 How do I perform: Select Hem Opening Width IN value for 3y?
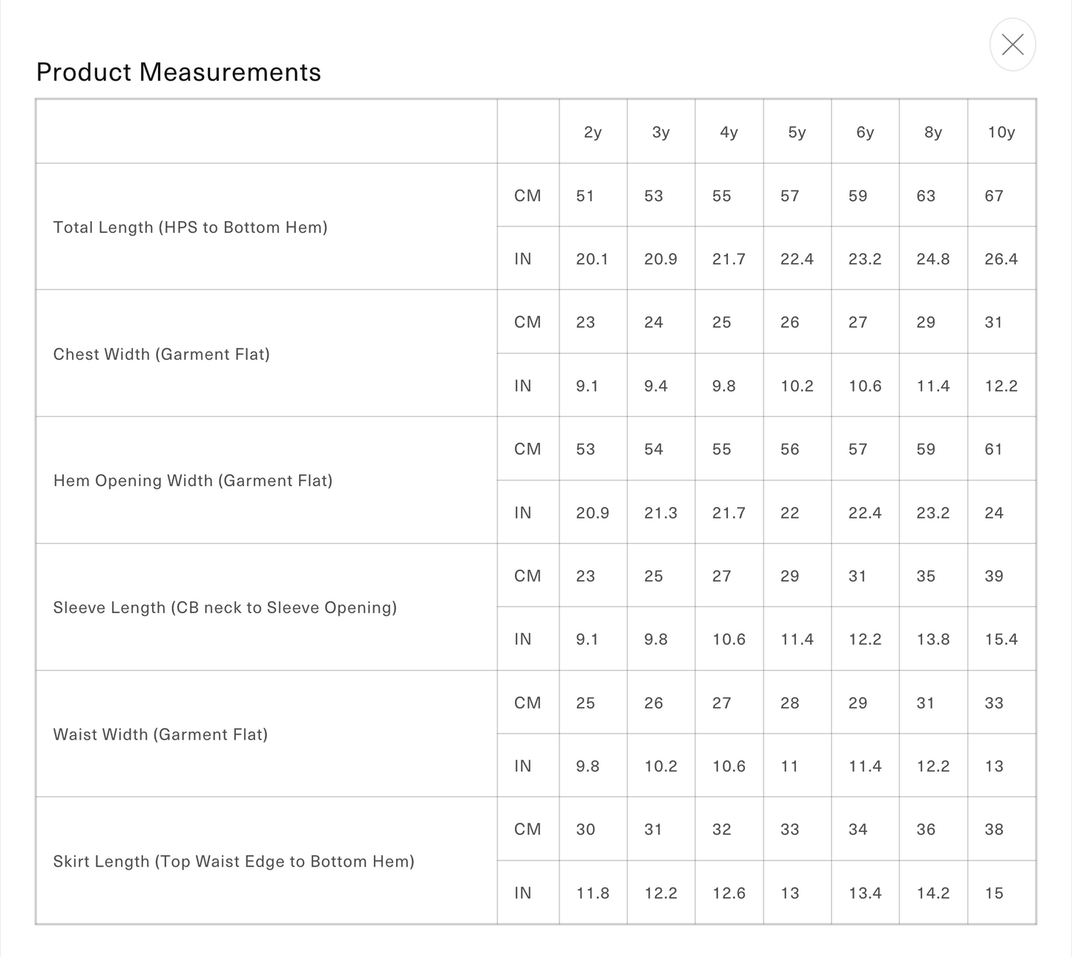coord(660,513)
